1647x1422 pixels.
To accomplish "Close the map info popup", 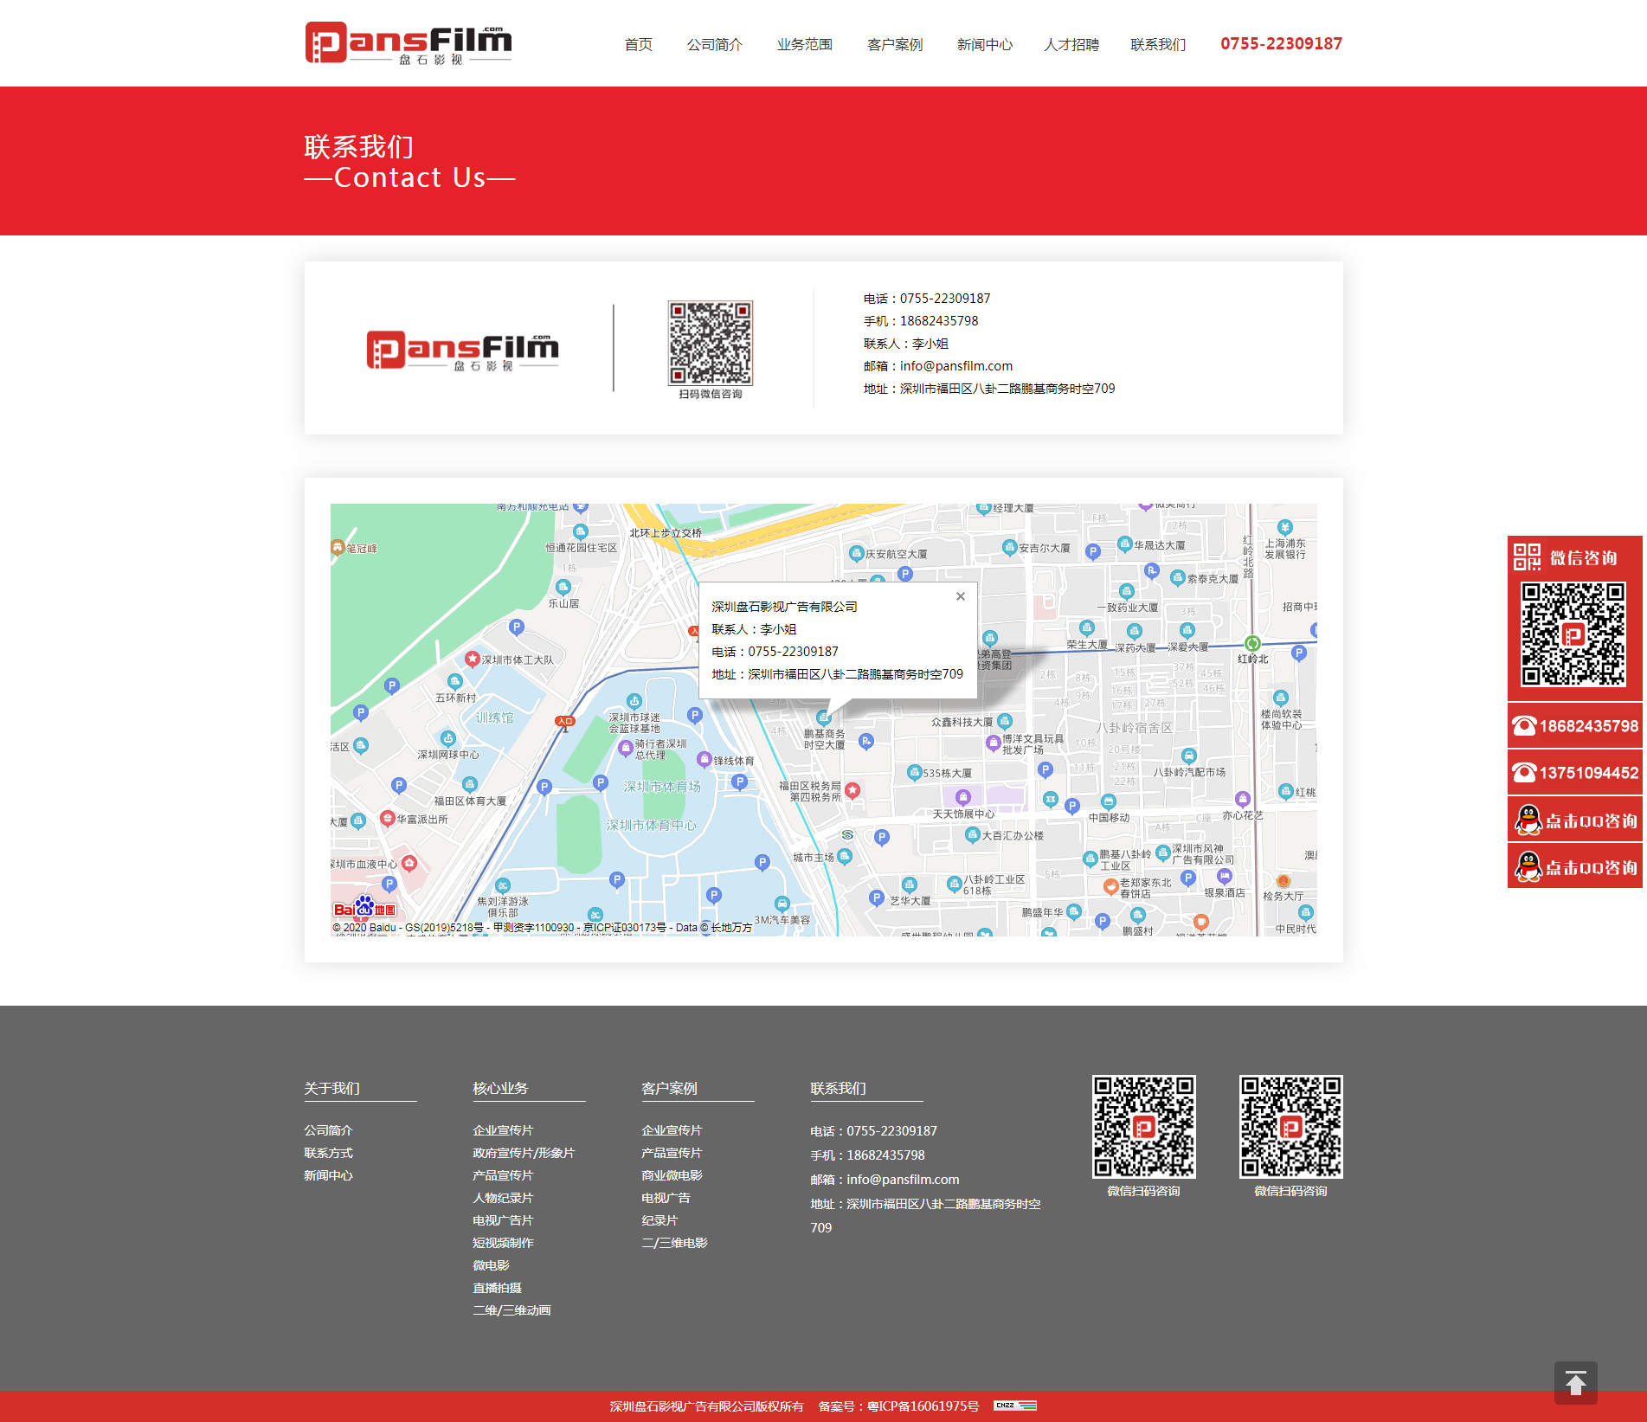I will 960,596.
